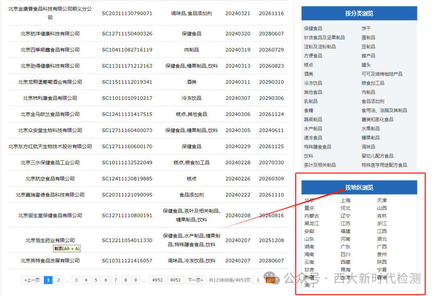Click company 北京御生堂保健食品有限公司

tap(50, 215)
